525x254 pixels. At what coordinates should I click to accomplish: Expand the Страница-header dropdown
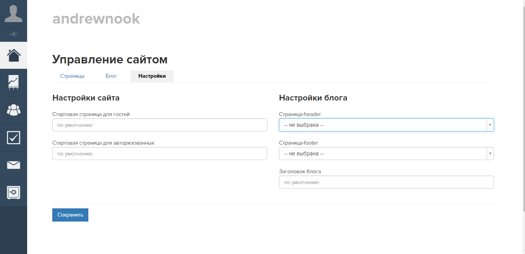point(386,125)
